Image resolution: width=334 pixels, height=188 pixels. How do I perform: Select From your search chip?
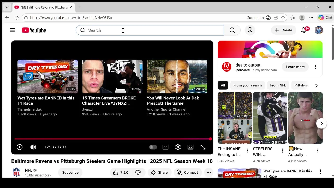[247, 85]
